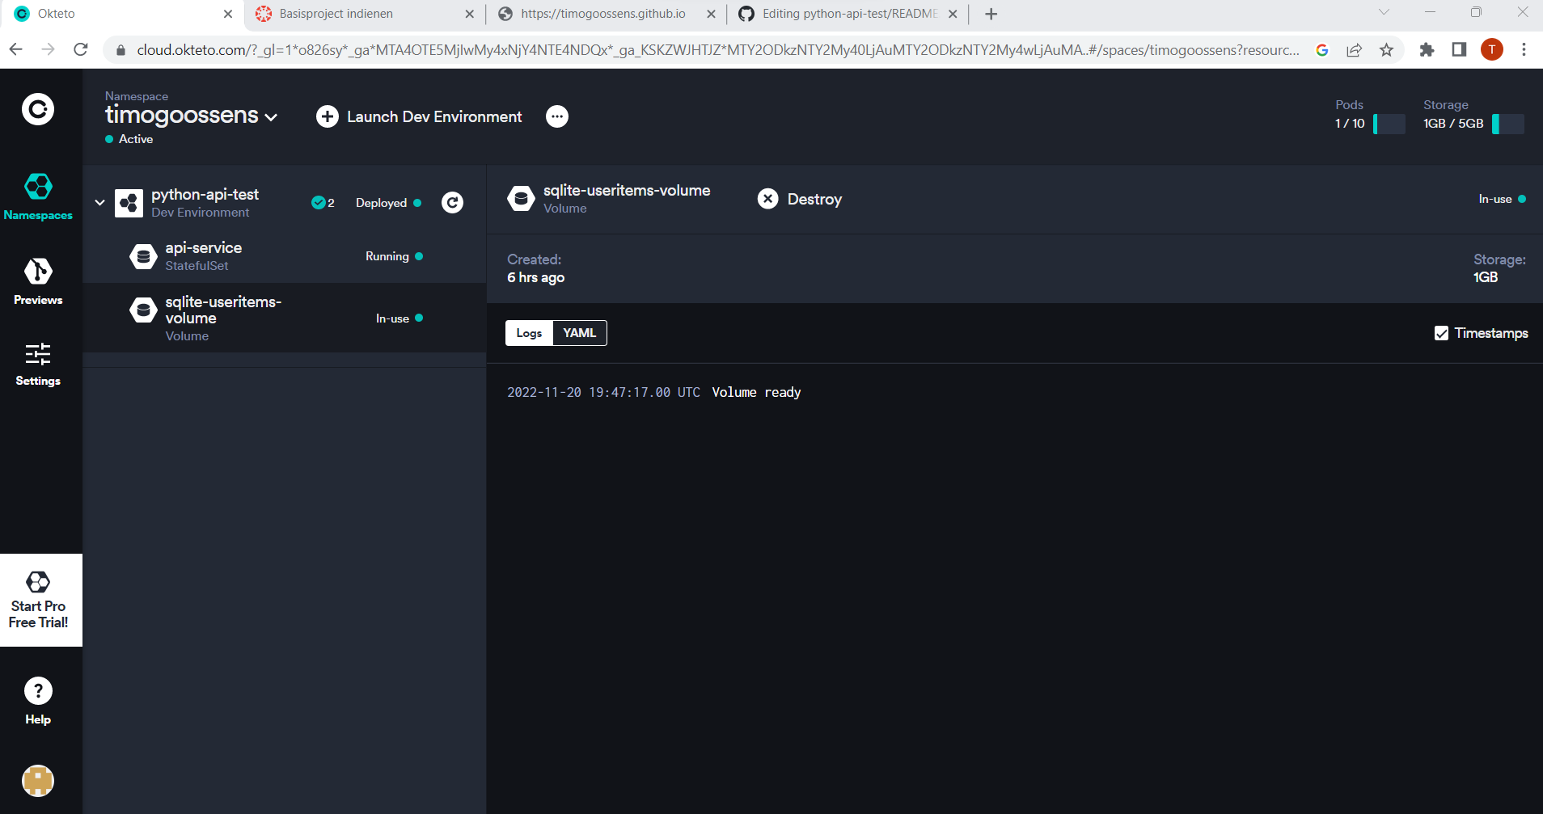
Task: Open namespace more options ellipsis
Action: coord(557,116)
